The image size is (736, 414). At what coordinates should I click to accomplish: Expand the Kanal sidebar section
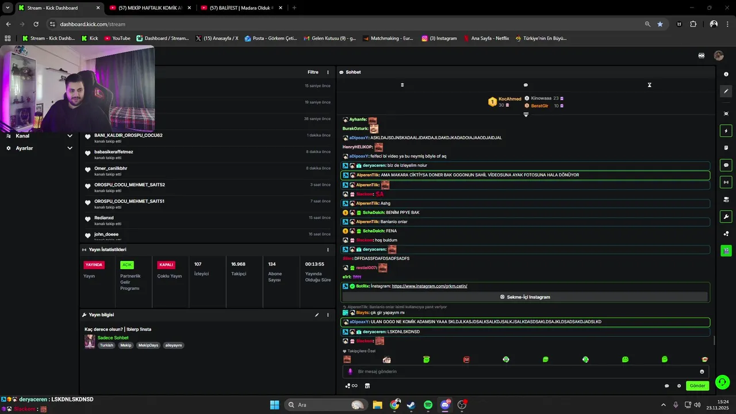tap(70, 136)
